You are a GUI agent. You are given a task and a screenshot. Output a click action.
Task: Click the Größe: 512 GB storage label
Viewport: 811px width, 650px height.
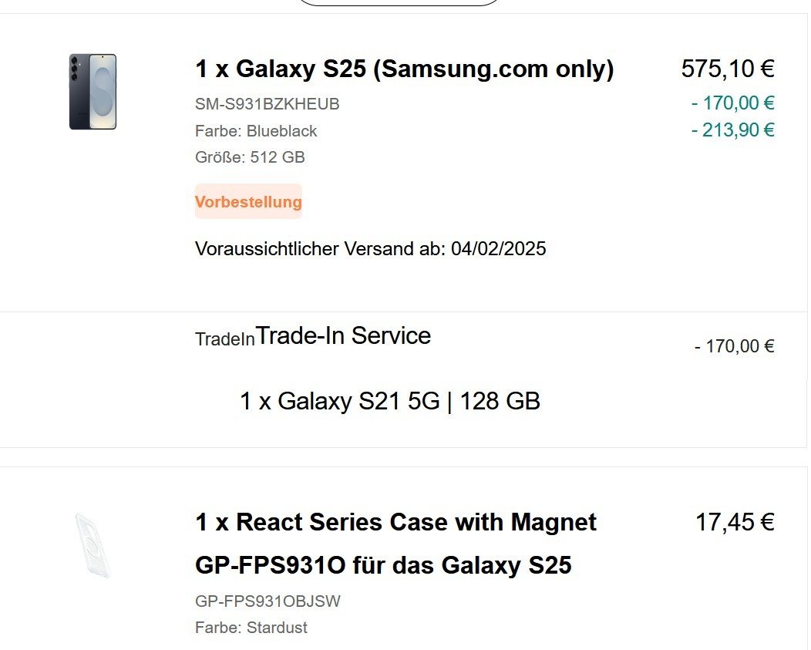point(250,157)
